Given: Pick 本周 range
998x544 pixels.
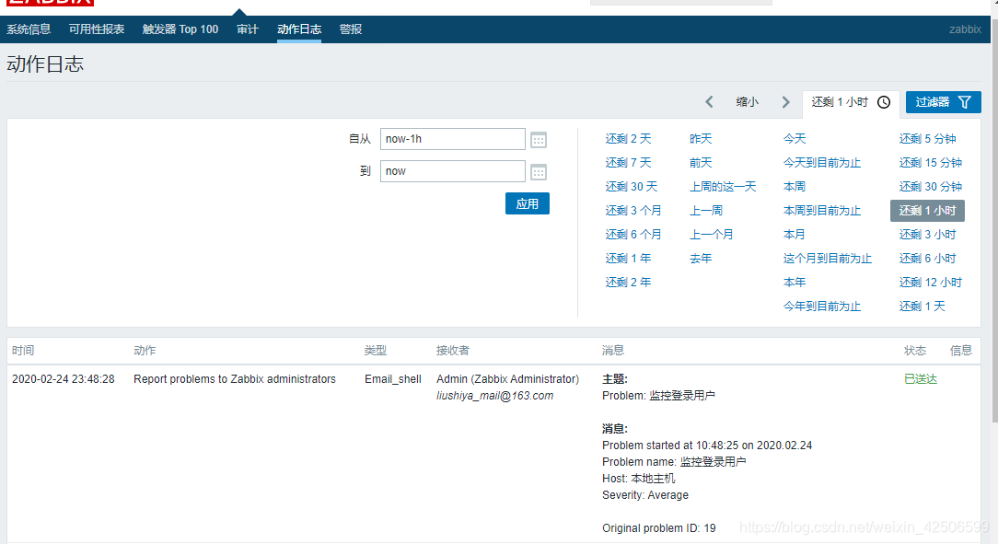Looking at the screenshot, I should click(x=795, y=187).
